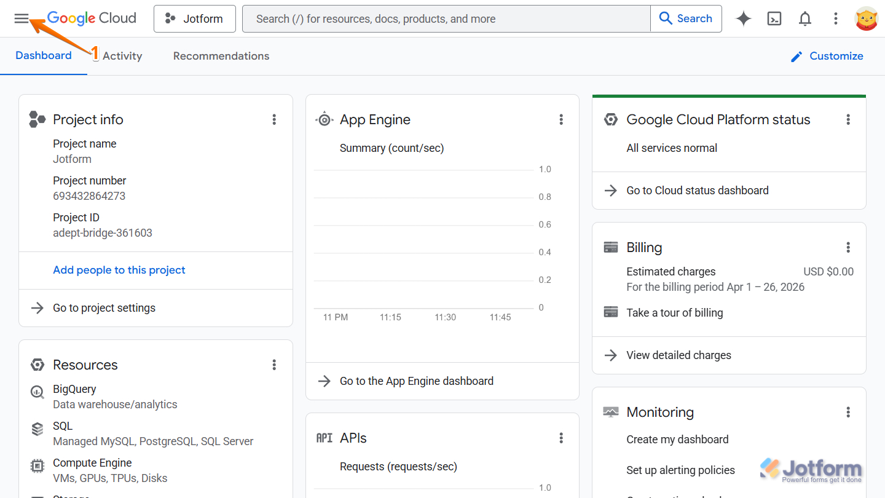Activate the Cloud Shell terminal icon
Image resolution: width=885 pixels, height=498 pixels.
point(774,18)
